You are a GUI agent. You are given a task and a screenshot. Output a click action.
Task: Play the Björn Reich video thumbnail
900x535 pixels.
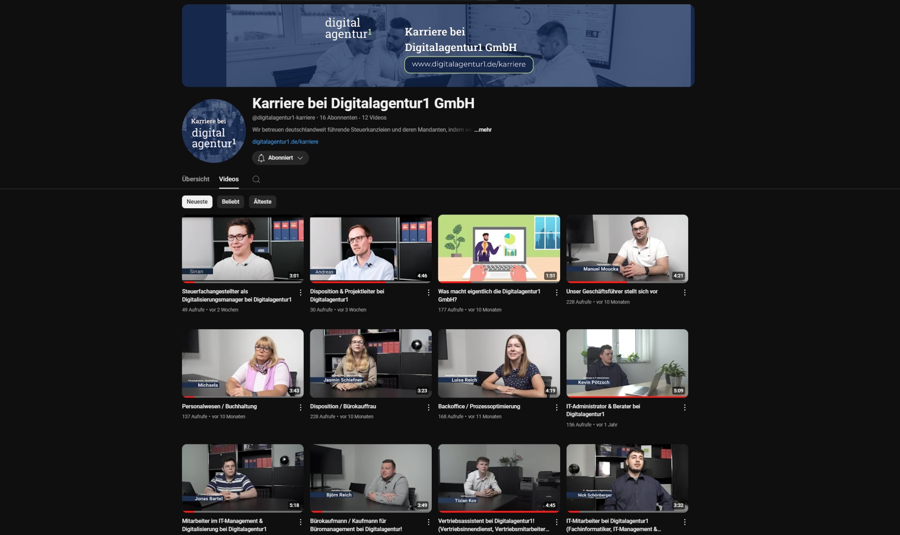pos(371,478)
